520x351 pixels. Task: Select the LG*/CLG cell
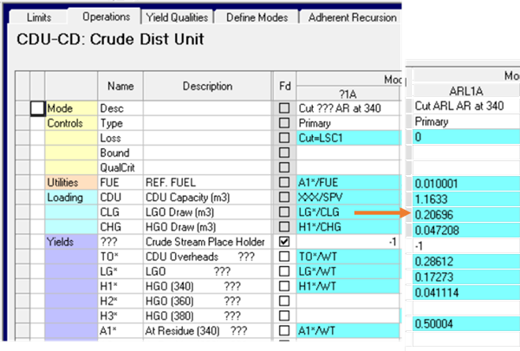click(x=347, y=212)
